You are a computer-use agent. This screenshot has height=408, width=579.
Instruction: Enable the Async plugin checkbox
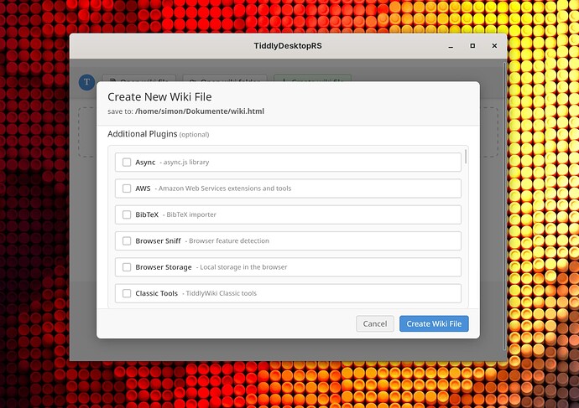127,162
